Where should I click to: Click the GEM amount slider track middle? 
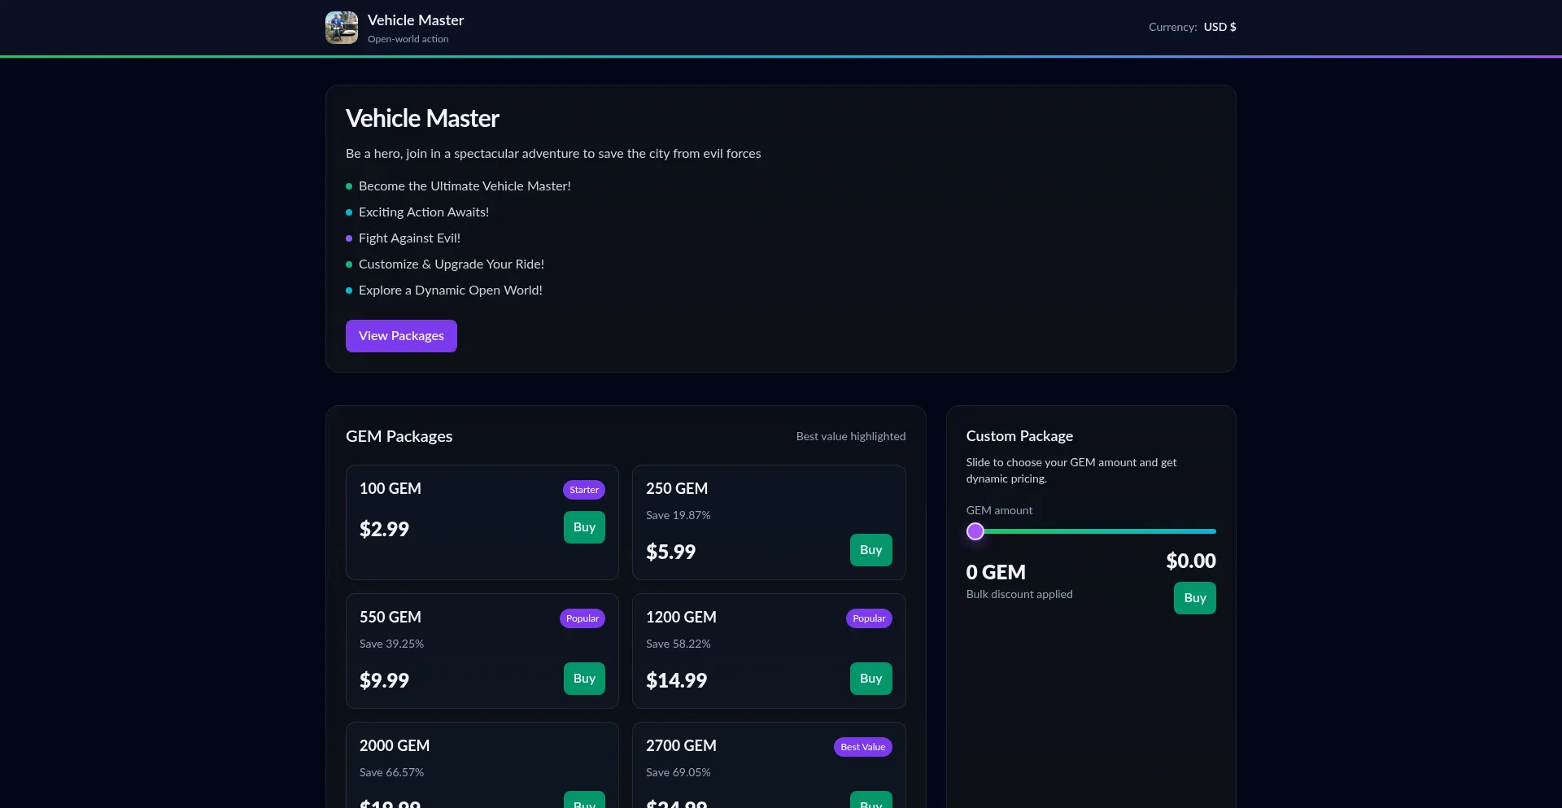click(1091, 531)
